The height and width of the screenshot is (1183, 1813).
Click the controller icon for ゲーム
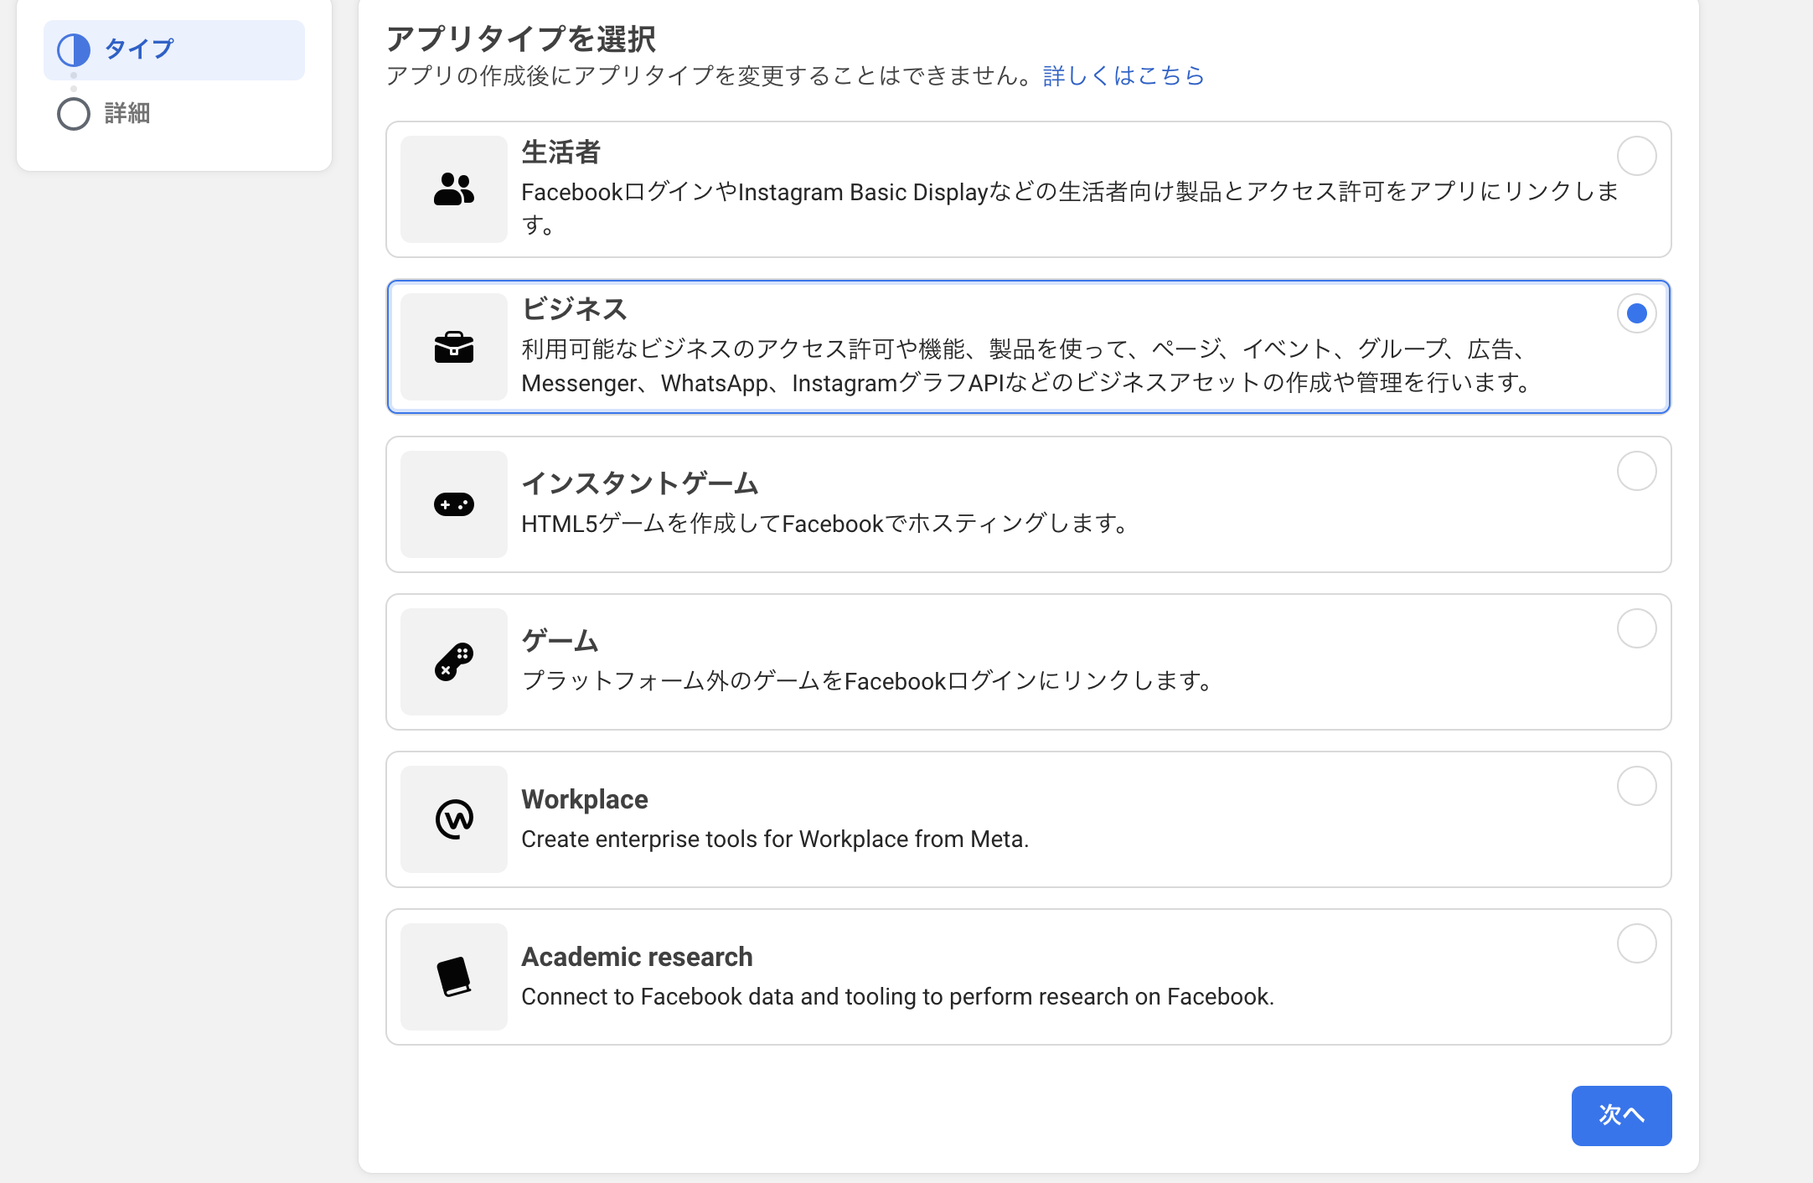(454, 662)
